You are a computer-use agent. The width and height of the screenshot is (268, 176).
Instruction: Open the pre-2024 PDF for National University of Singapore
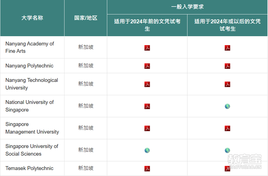click(147, 106)
